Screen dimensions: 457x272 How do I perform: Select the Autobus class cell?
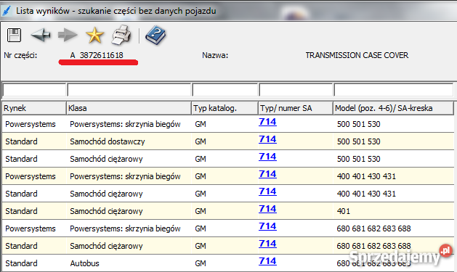click(84, 263)
